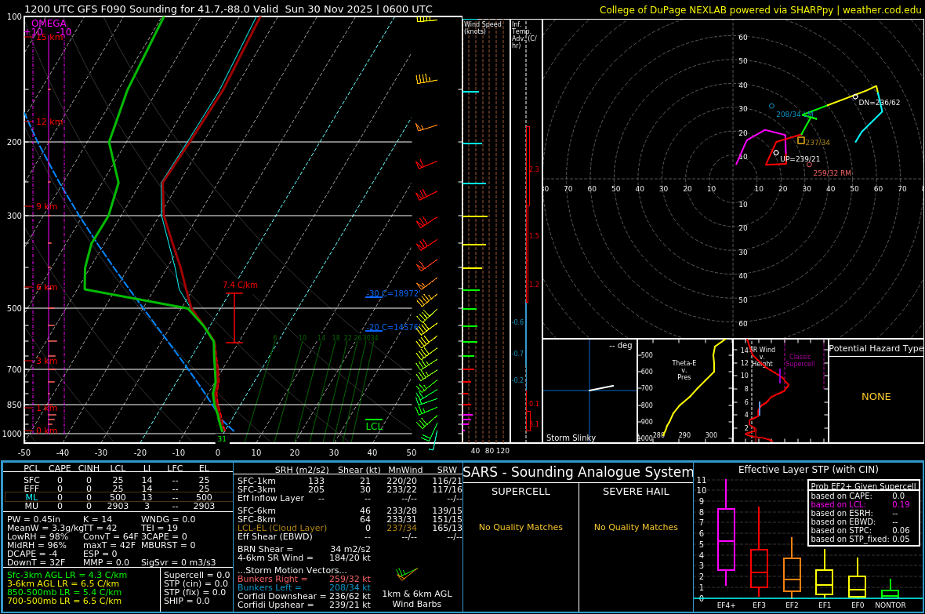Click the 4-6km SR Wind = 184/20 kt
Screen dimensions: 925x614
[304, 558]
